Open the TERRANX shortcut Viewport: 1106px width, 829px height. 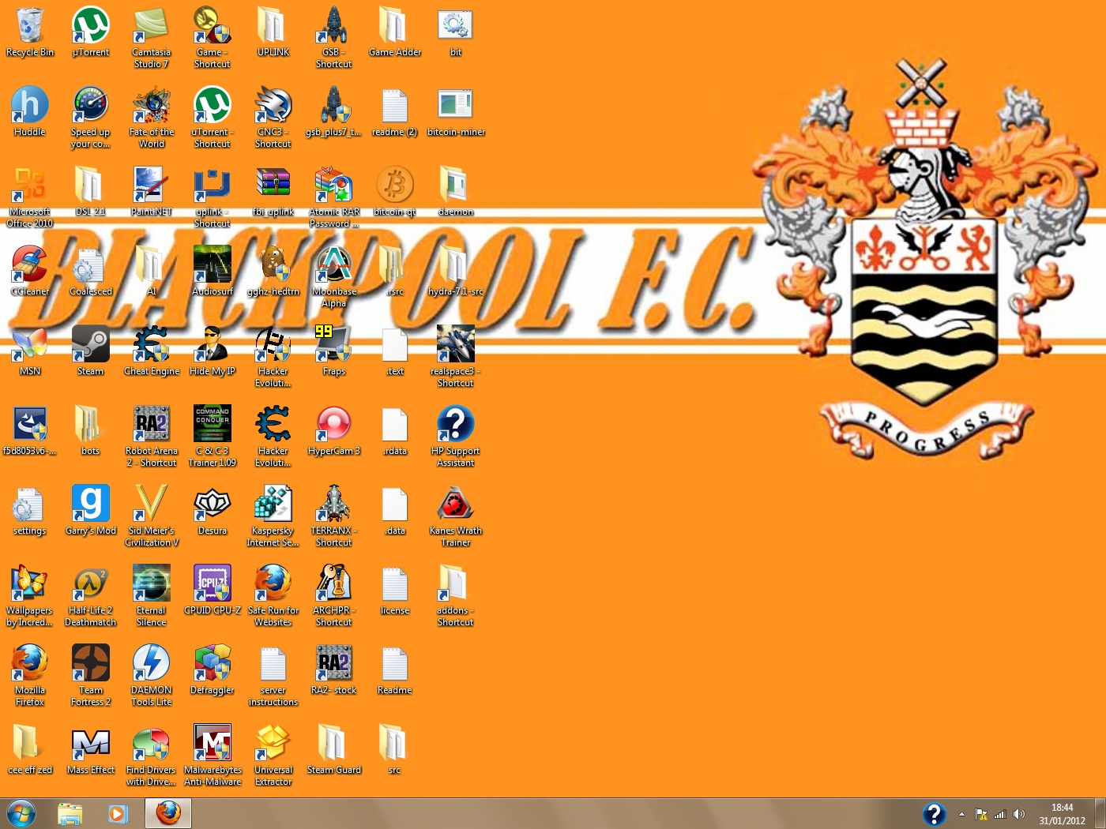[x=334, y=516]
